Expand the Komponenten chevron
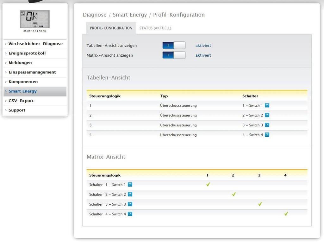This screenshot has width=324, height=242. click(6, 82)
